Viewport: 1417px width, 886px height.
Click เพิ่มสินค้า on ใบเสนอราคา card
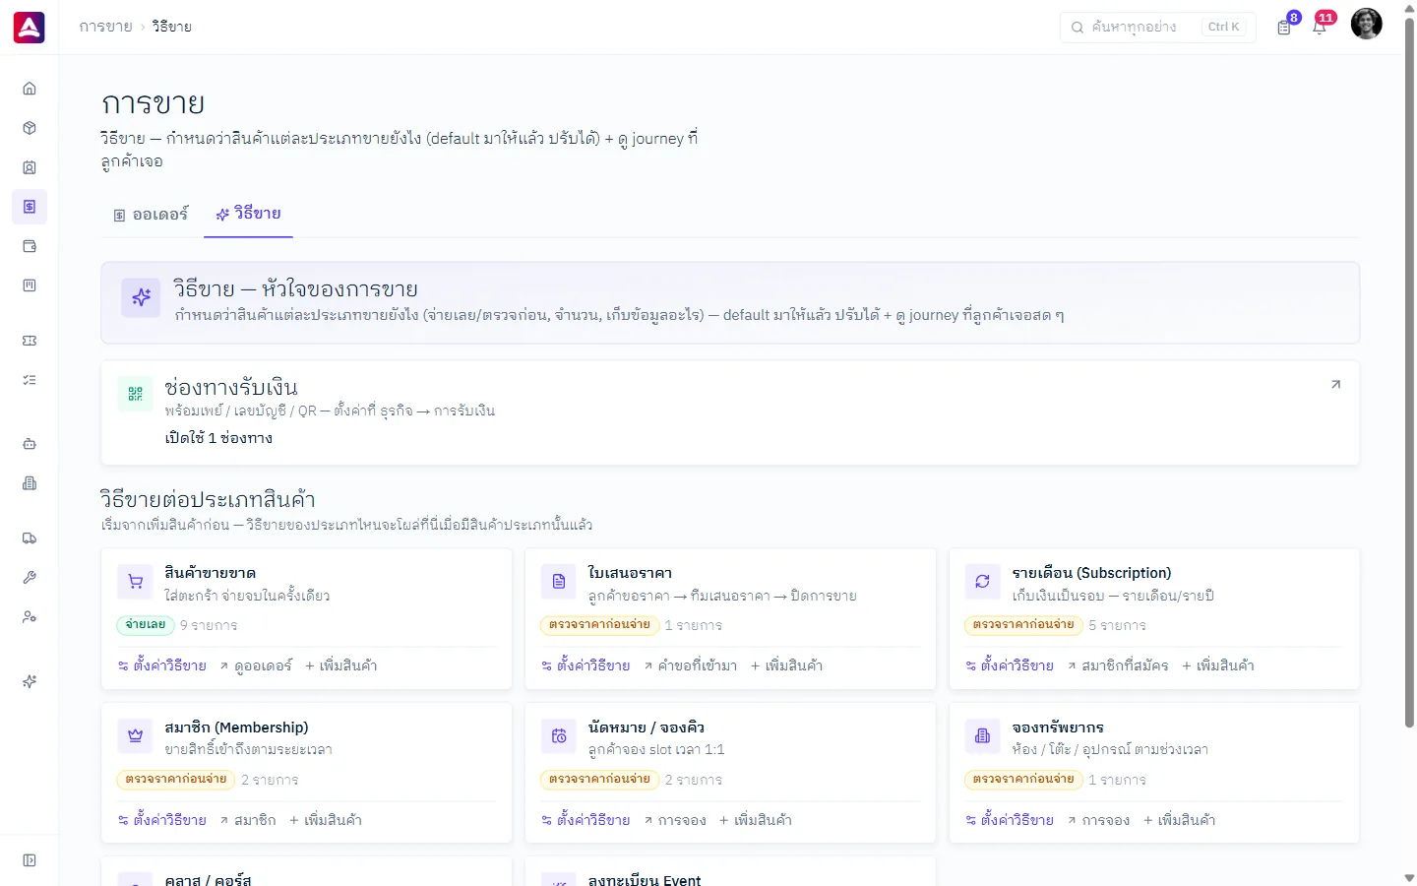click(x=787, y=666)
